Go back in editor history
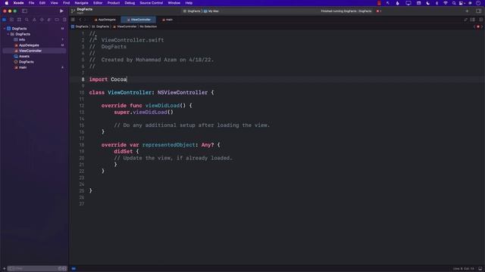The image size is (485, 272). (x=80, y=20)
